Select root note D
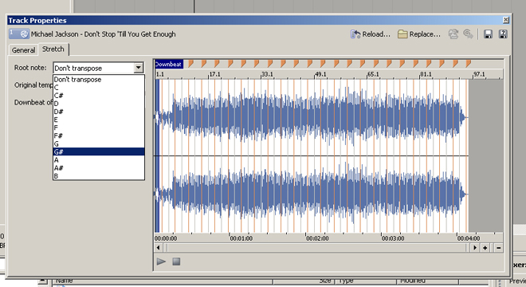 tap(99, 104)
